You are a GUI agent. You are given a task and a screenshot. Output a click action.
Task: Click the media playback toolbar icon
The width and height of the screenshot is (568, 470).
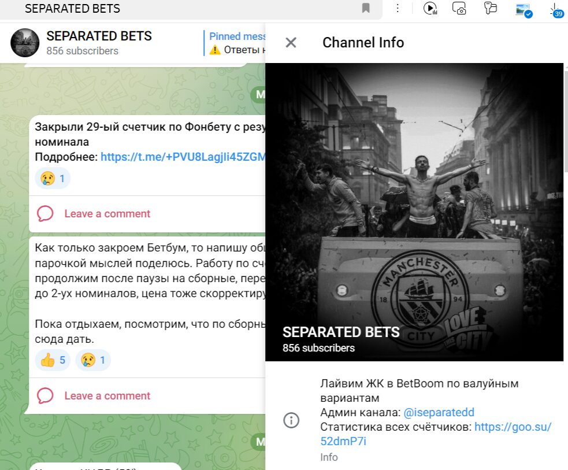point(430,8)
